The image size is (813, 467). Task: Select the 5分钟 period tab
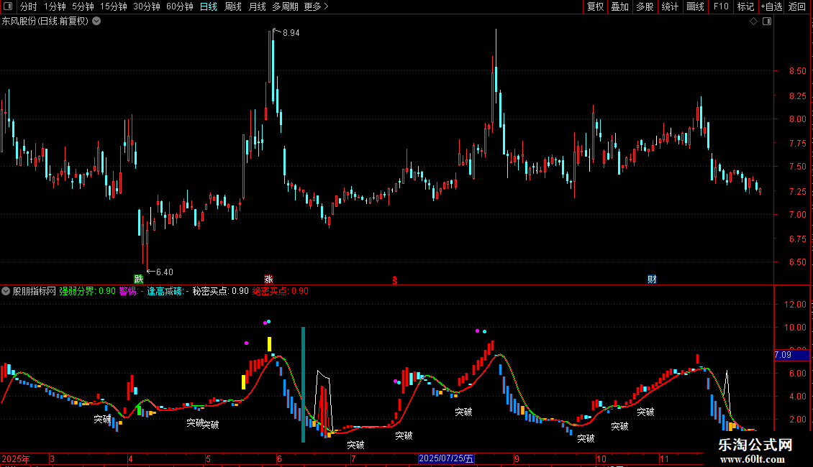83,6
